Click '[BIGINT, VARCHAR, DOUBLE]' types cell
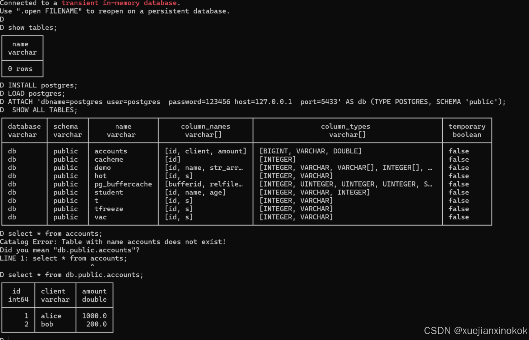 point(310,151)
